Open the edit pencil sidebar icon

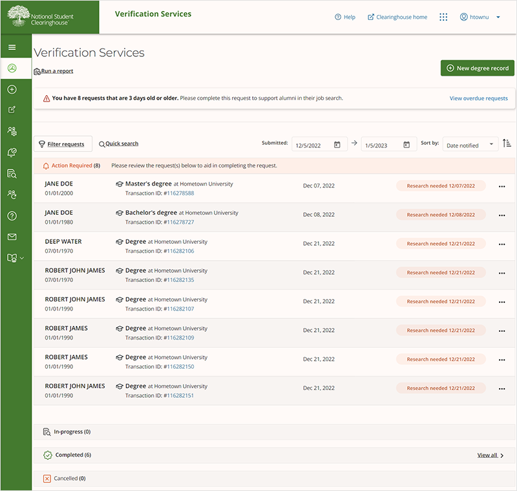pos(12,110)
